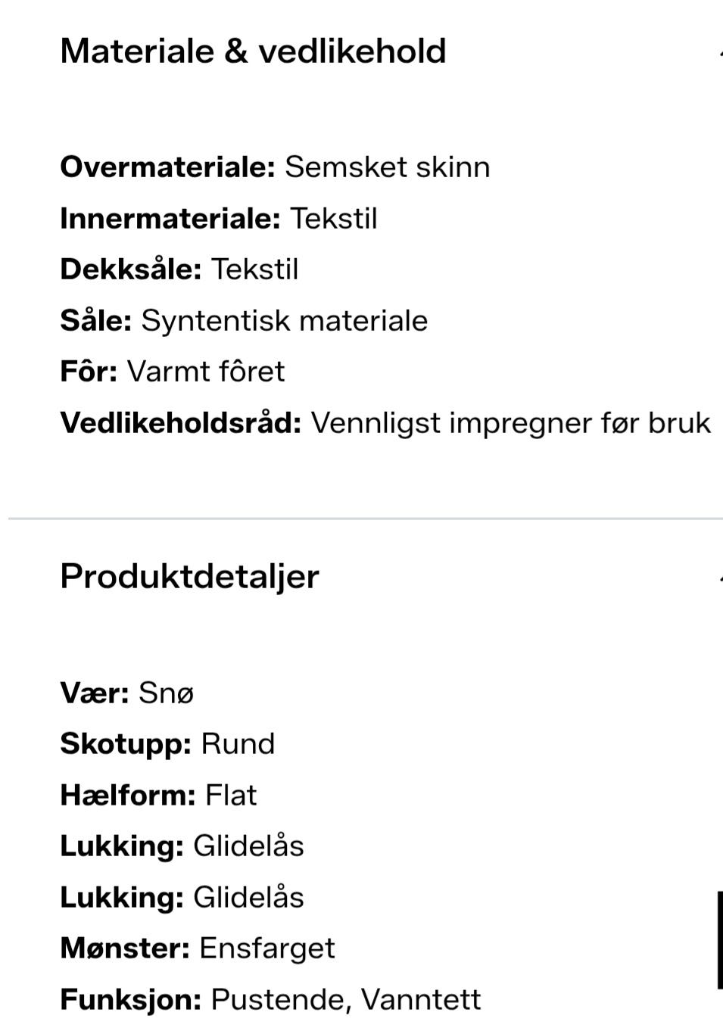Select the Mønster: Ensfarget row
The image size is (723, 1031).
197,948
